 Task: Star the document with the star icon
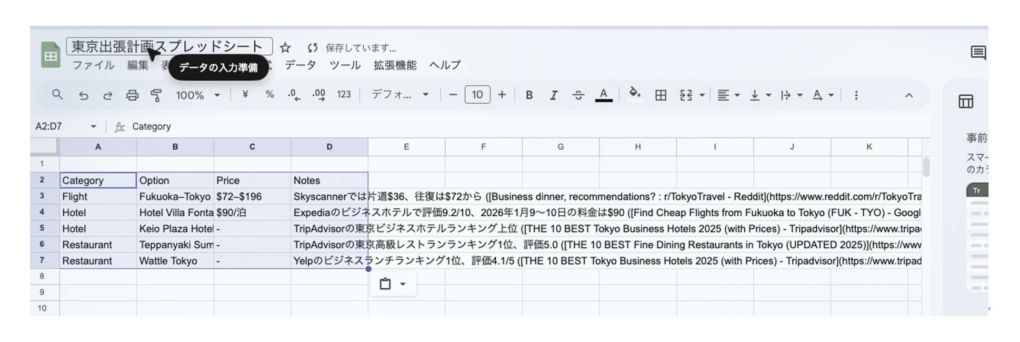click(285, 48)
